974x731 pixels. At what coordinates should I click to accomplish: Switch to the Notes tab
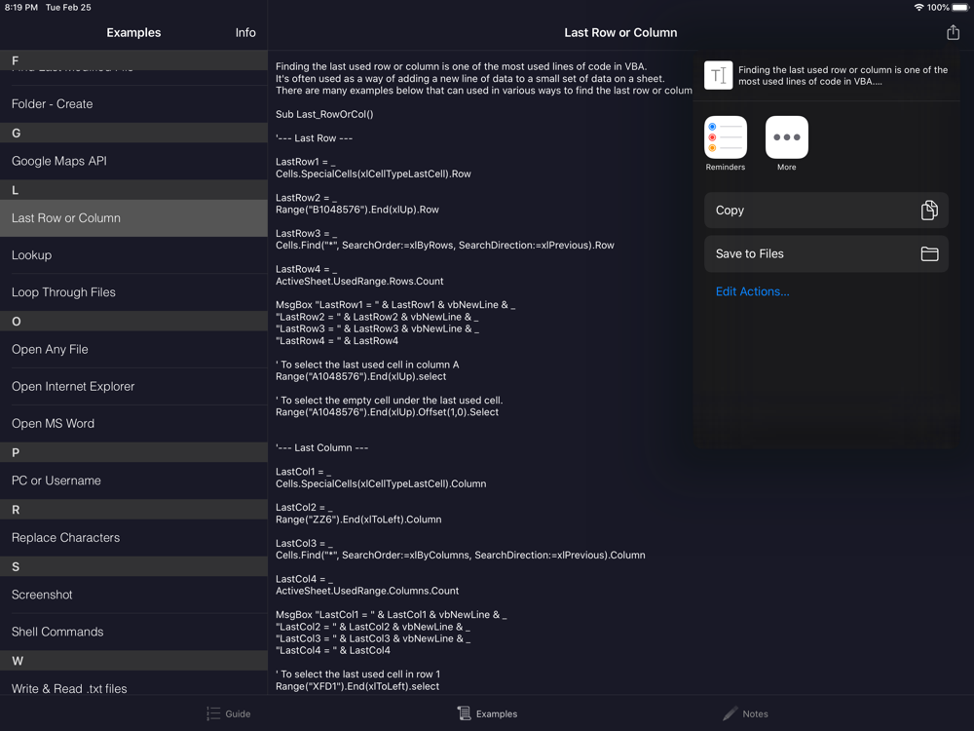tap(745, 713)
